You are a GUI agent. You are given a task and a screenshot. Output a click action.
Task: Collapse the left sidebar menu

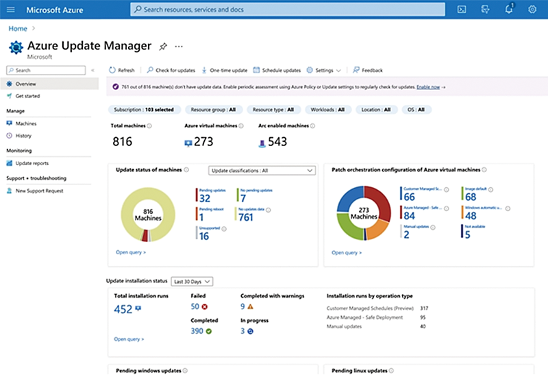92,70
